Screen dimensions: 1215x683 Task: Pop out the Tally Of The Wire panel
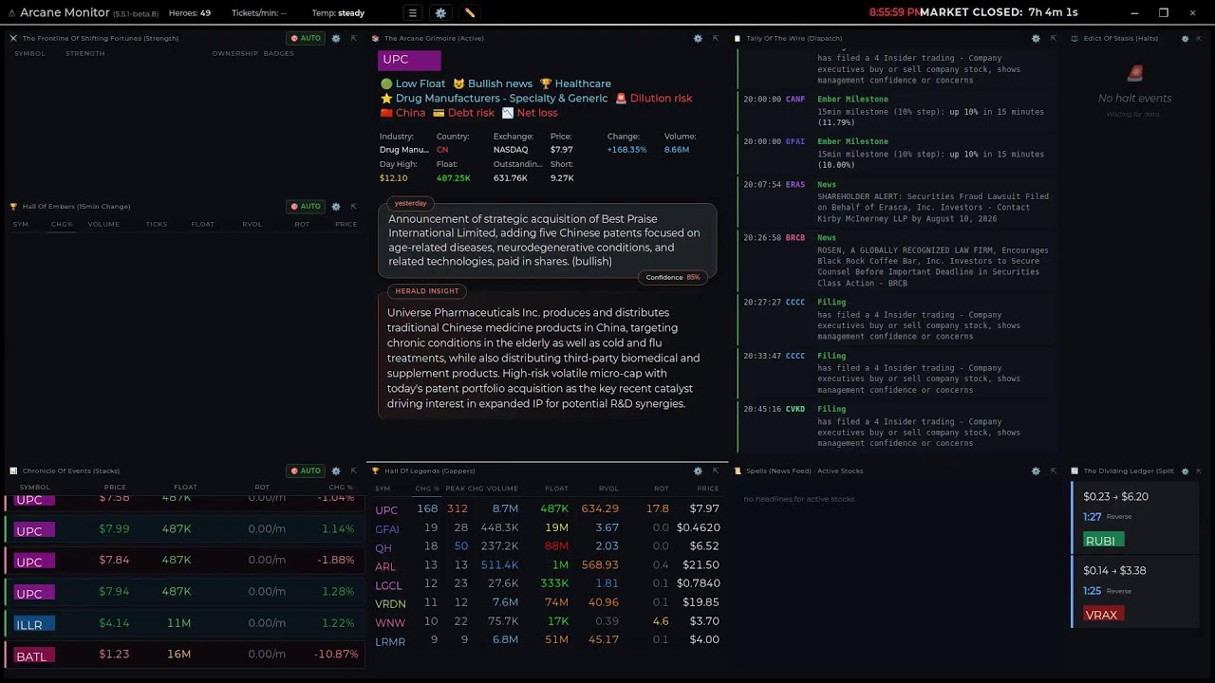click(1053, 38)
